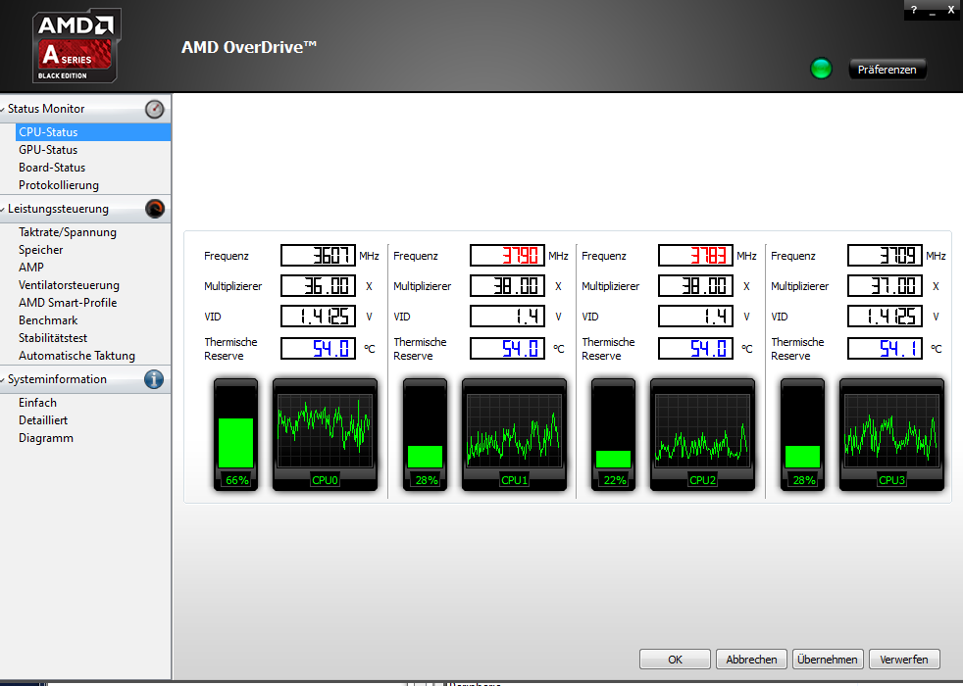Click the CPU2 38.00 multiplier value

tap(696, 286)
